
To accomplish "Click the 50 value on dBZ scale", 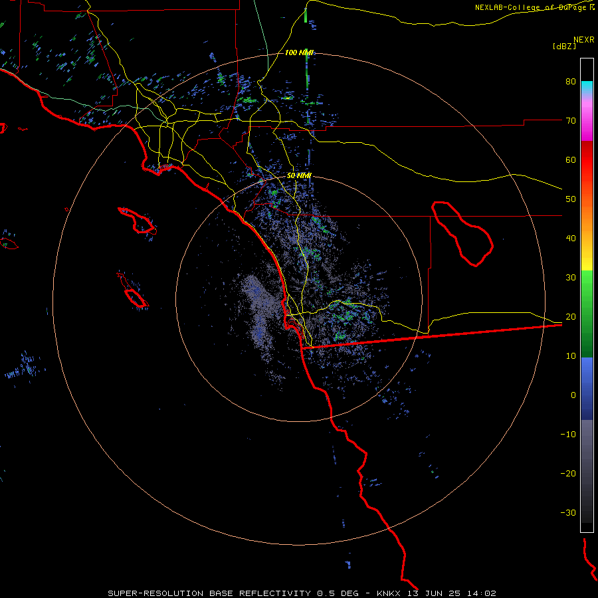I will click(571, 199).
